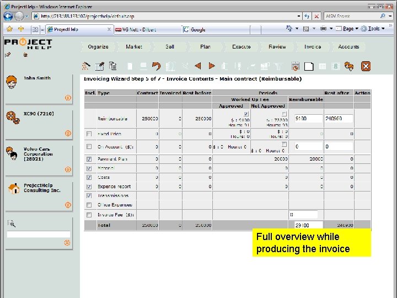Screen dimensions: 397x298
Task: Click the MSN Search input box
Action: [x=352, y=16]
